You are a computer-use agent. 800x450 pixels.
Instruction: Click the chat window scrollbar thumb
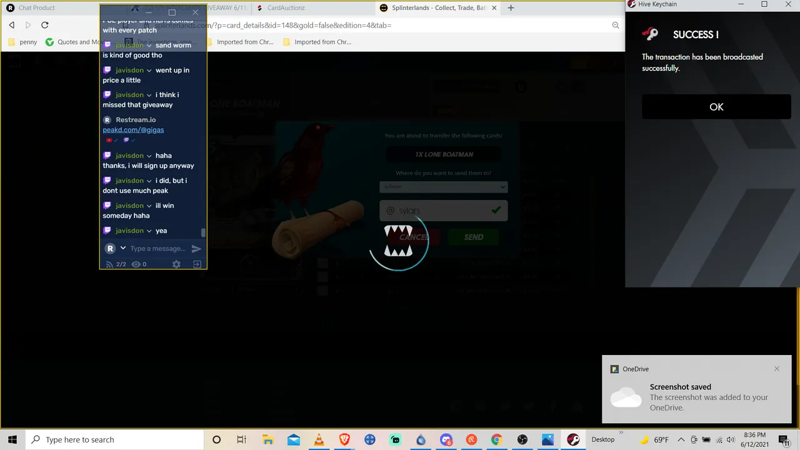tap(203, 232)
